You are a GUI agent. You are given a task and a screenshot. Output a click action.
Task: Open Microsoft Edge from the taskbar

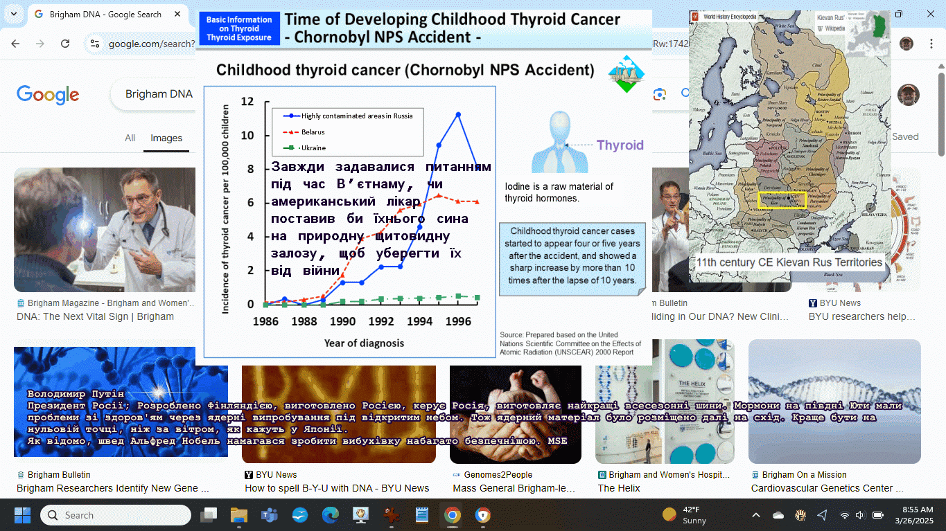[x=330, y=515]
